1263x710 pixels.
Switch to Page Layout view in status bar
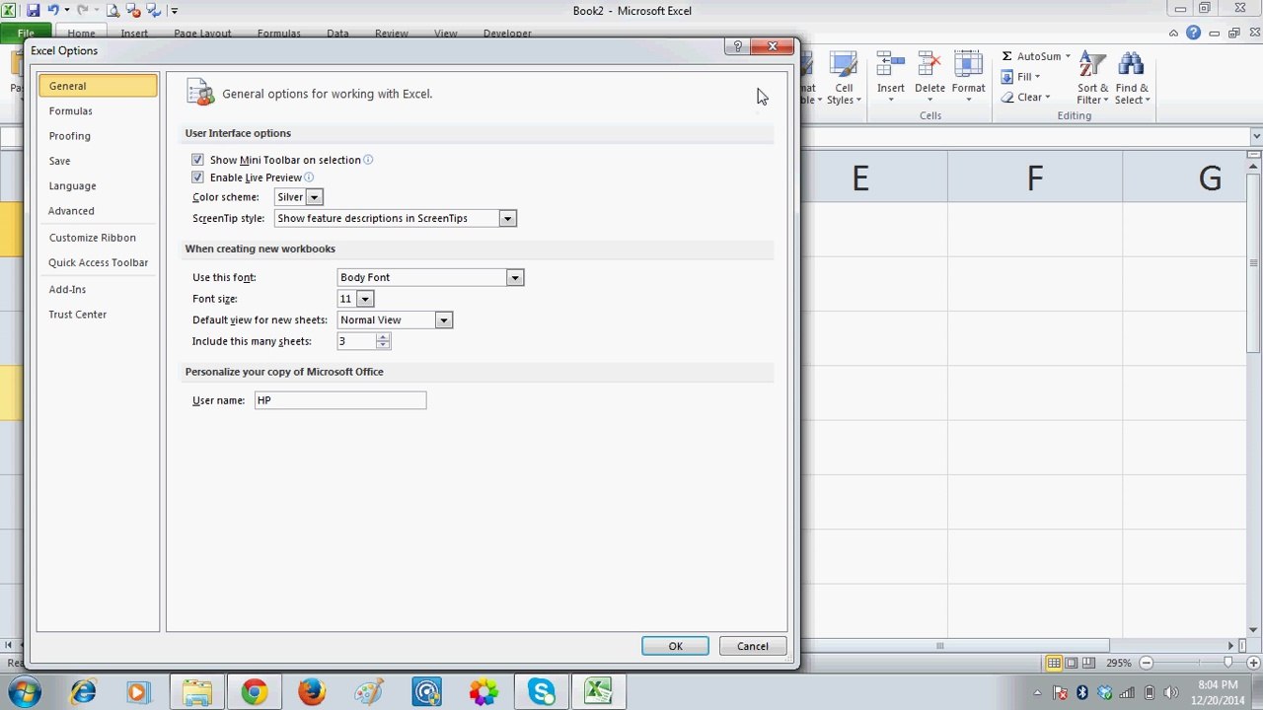[1072, 663]
